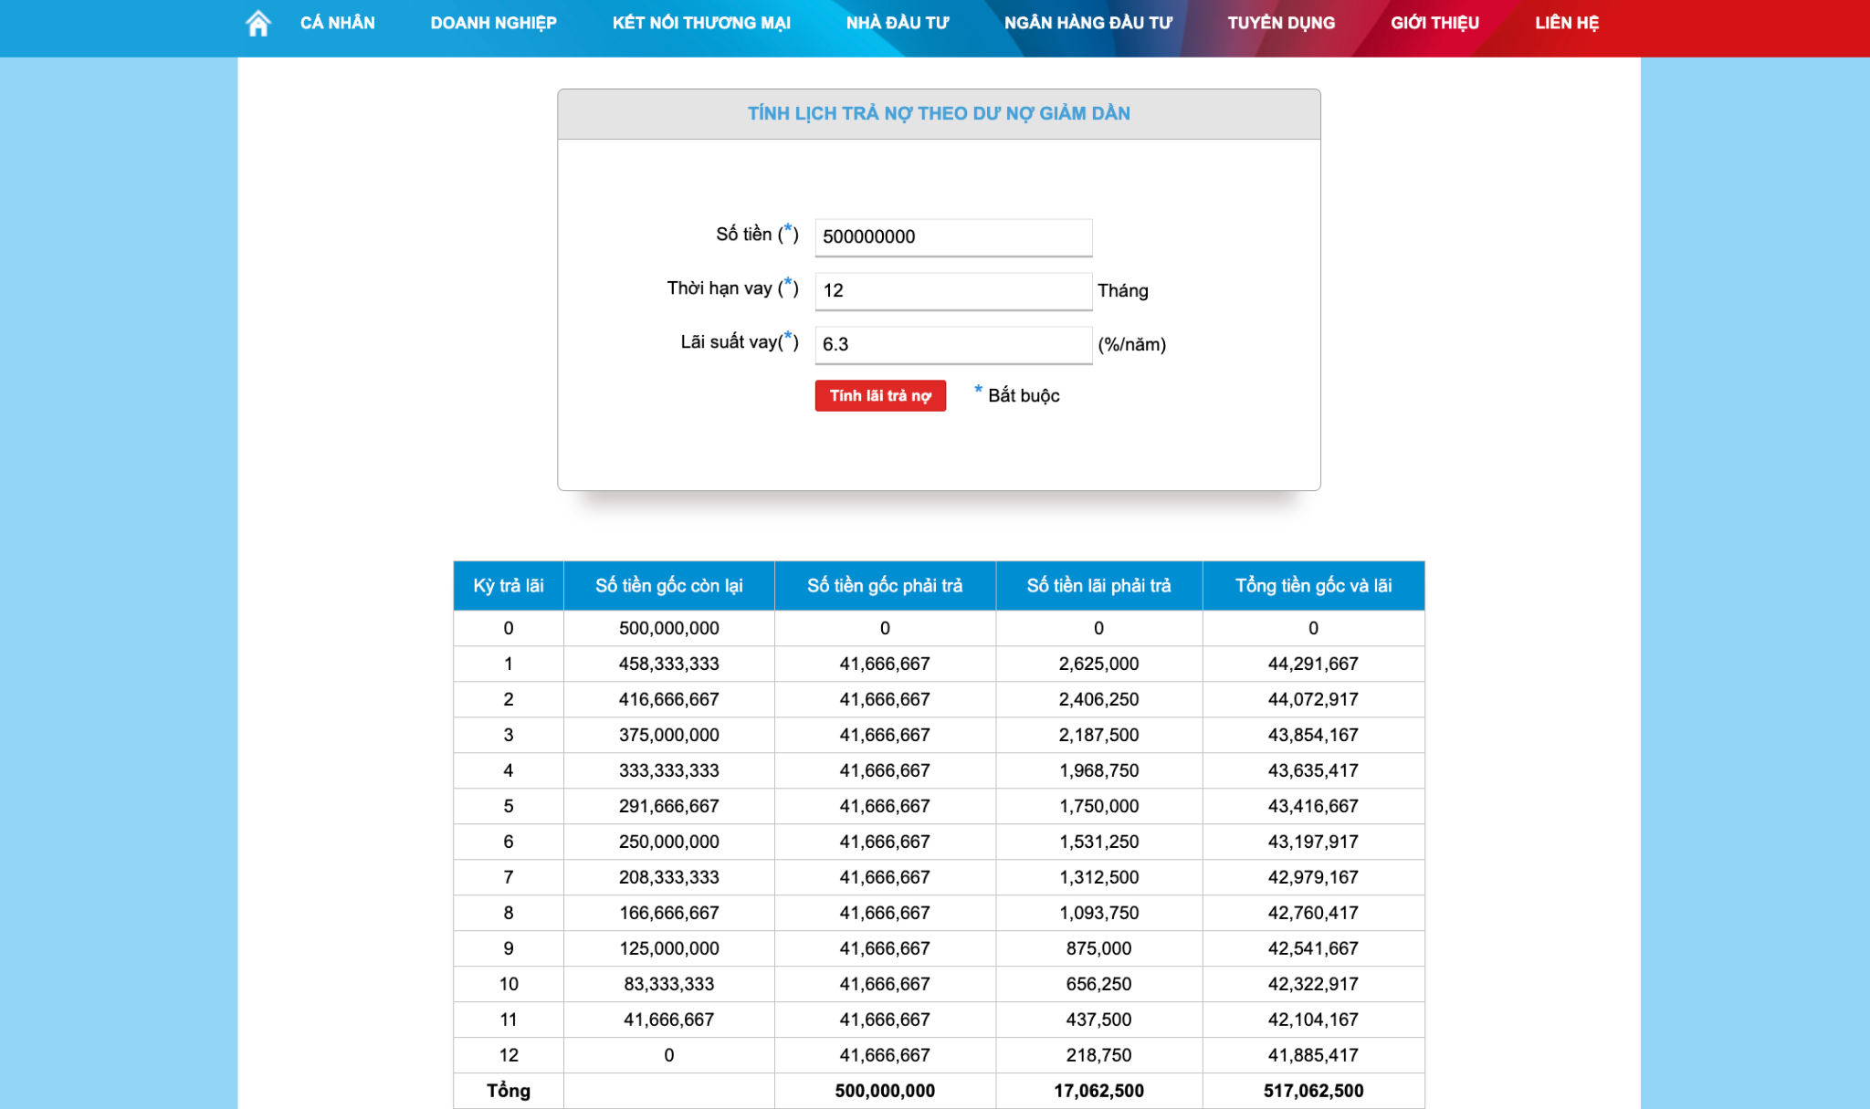Image resolution: width=1870 pixels, height=1109 pixels.
Task: Click total payment 44,291,667
Action: (x=1313, y=664)
